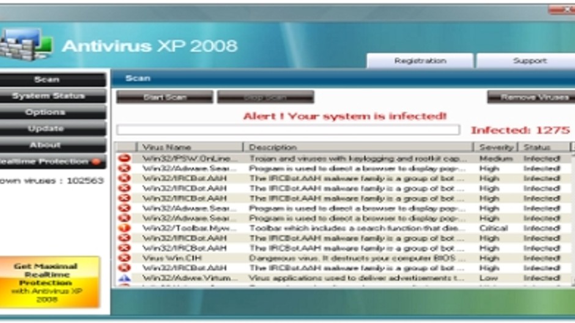Click the Infected status on Win32/Toolbar.Myw row
Image resolution: width=575 pixels, height=323 pixels.
point(541,228)
